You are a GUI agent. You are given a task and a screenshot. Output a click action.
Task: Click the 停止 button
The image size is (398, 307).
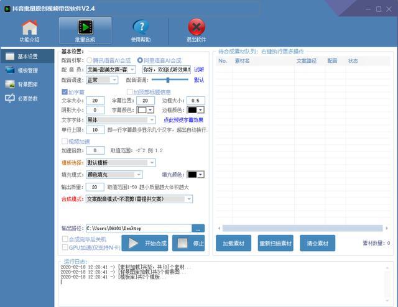coord(188,243)
